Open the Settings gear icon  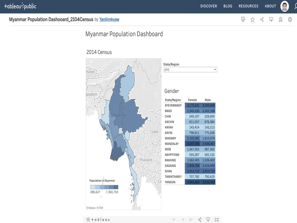click(x=289, y=19)
